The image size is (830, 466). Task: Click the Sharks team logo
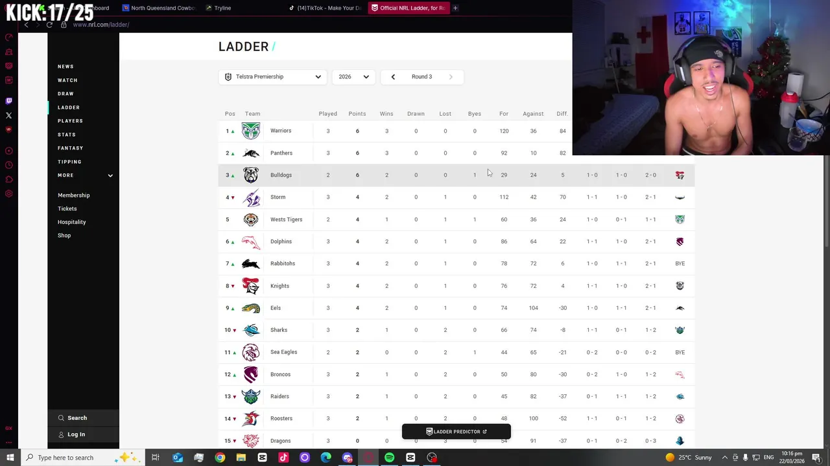pos(251,330)
